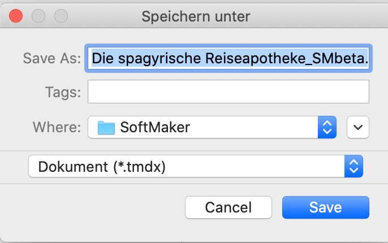Focus the empty Tags input field

point(228,92)
